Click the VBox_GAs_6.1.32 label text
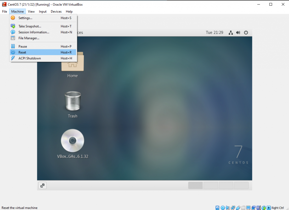289x210 pixels. pyautogui.click(x=73, y=157)
